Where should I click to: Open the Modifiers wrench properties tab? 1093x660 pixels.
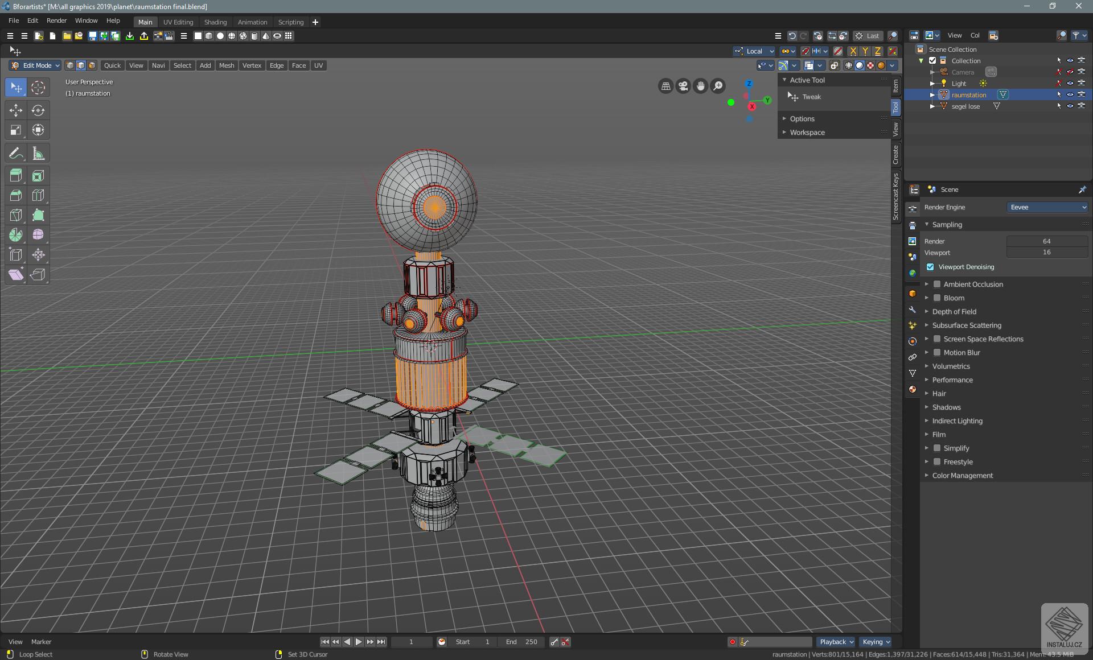pyautogui.click(x=913, y=310)
